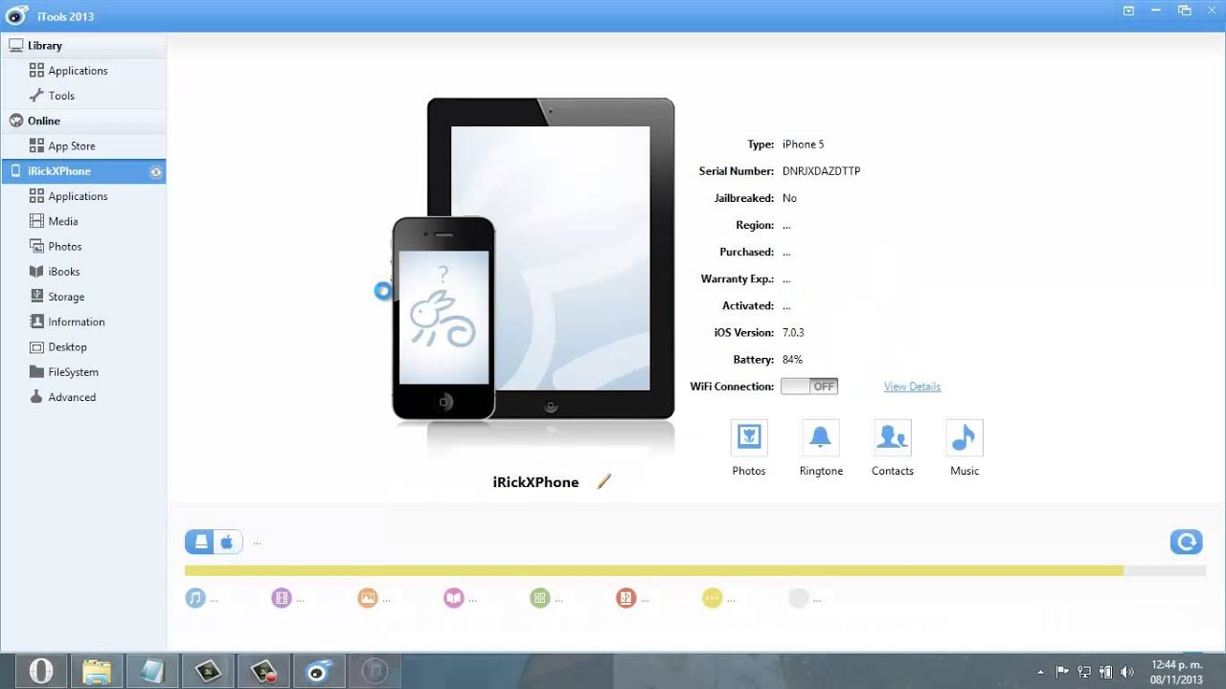Click the Warranty Exp. label
The height and width of the screenshot is (689, 1226).
[x=738, y=279]
